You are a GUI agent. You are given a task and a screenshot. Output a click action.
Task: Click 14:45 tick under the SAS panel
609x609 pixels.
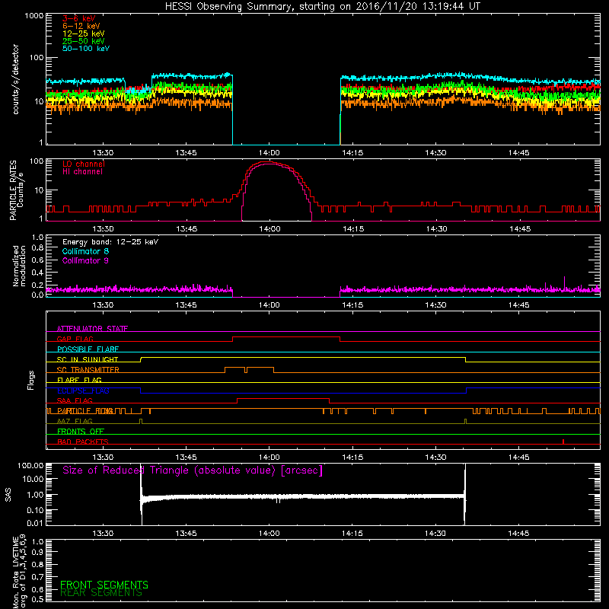518,534
